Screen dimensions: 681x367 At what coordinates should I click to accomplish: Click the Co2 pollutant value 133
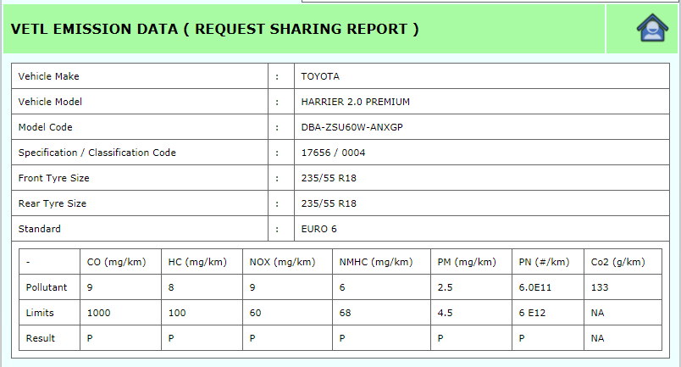tap(599, 287)
